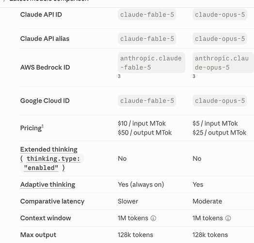
Task: Open the Adaptive thinking link
Action: (x=48, y=185)
